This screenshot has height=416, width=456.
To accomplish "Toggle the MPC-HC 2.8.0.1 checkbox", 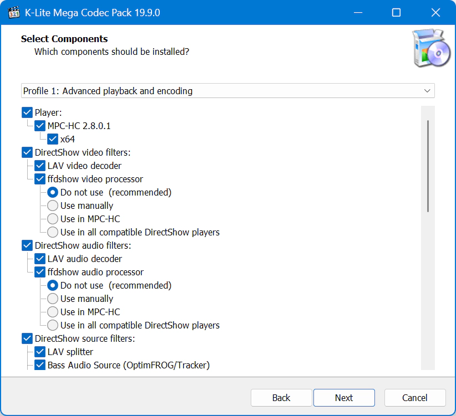I will pos(40,126).
